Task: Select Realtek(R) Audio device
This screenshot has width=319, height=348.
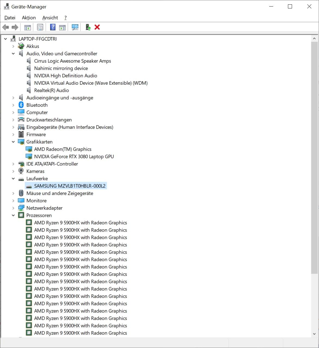Action: [51, 90]
